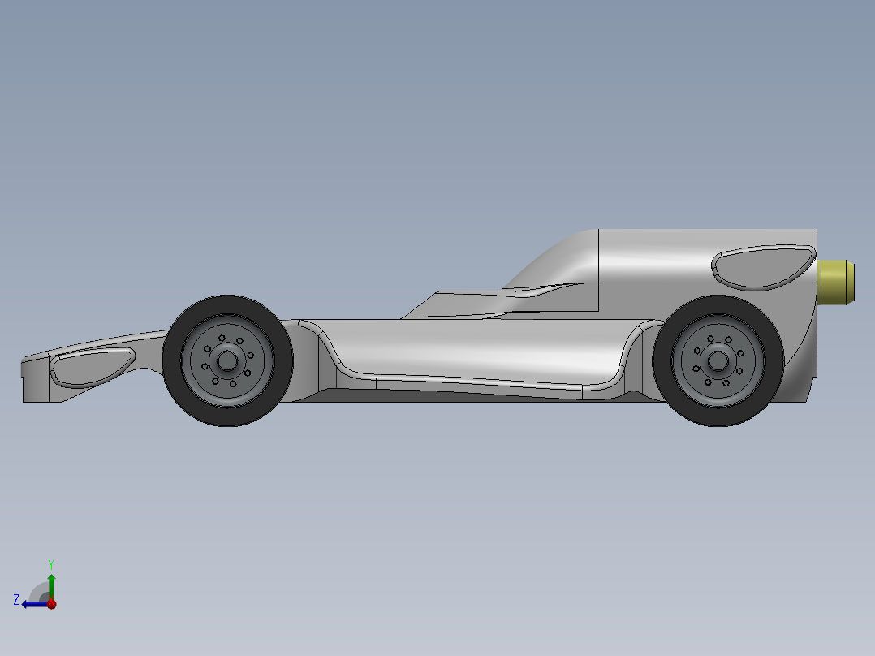Select the rear wheel hub center
Image resolution: width=875 pixels, height=656 pixels.
pyautogui.click(x=718, y=360)
